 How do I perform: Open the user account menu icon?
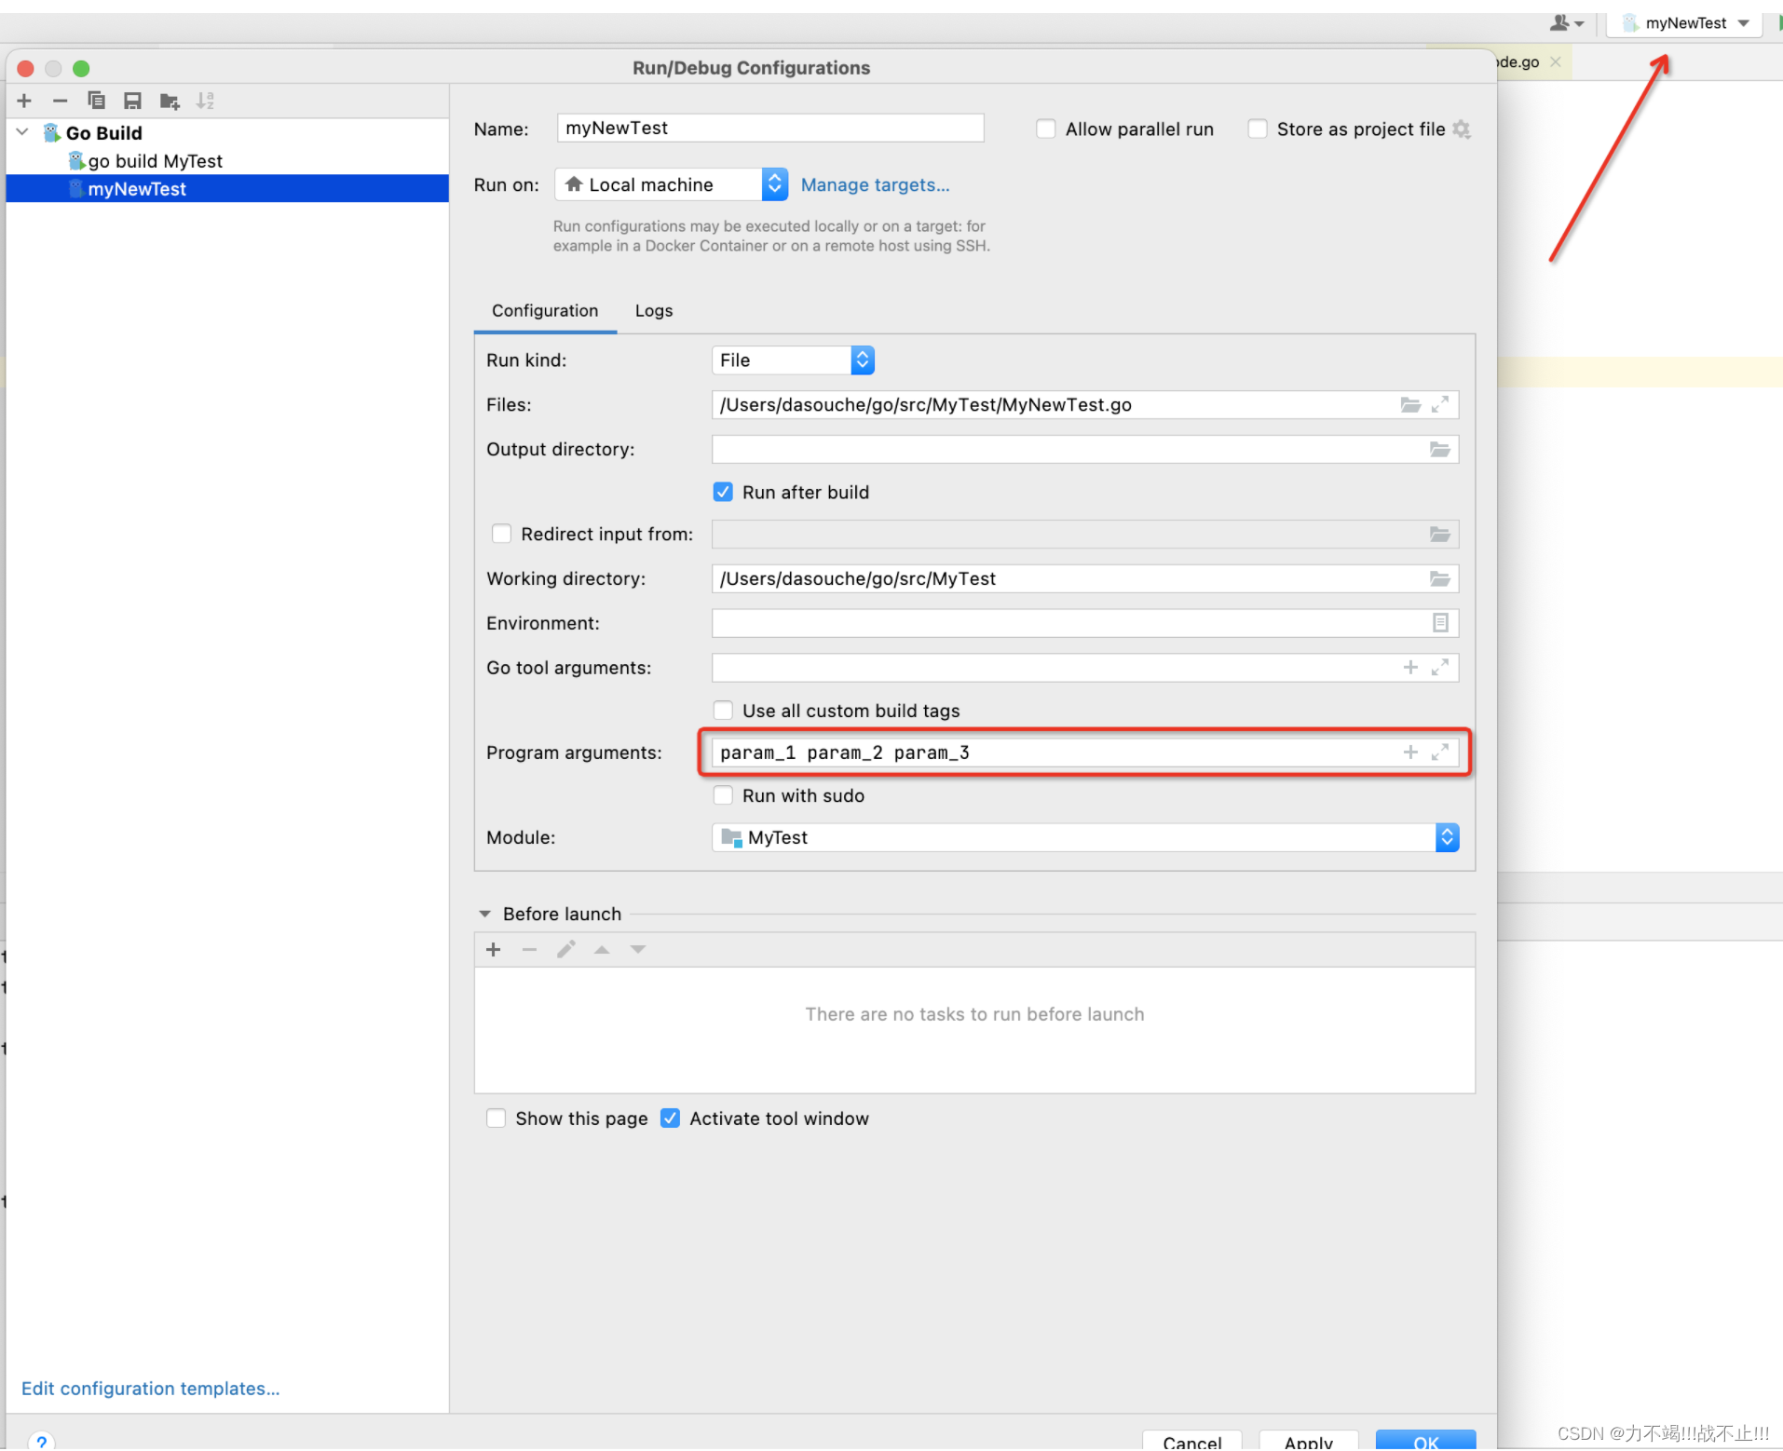[x=1566, y=23]
